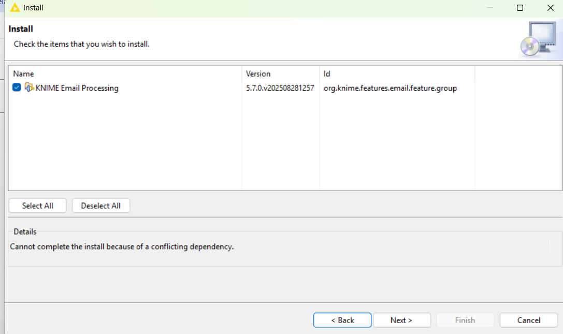Proceed with the Next > button
The width and height of the screenshot is (563, 334).
[401, 320]
